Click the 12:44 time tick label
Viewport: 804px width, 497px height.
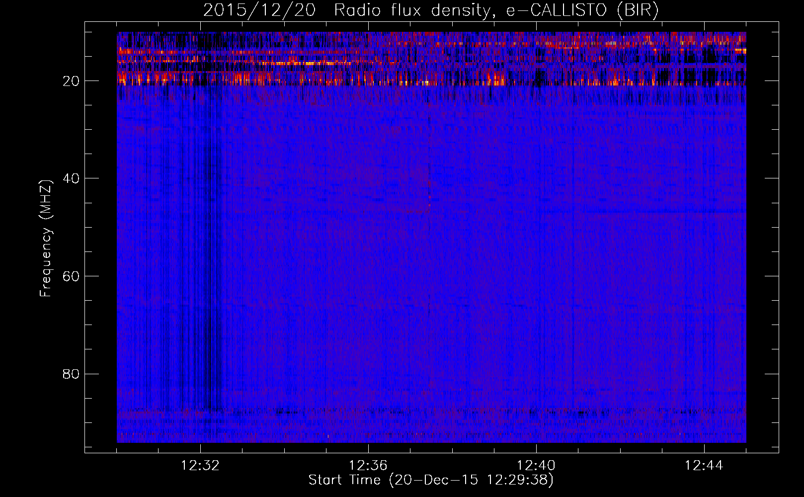pos(704,466)
